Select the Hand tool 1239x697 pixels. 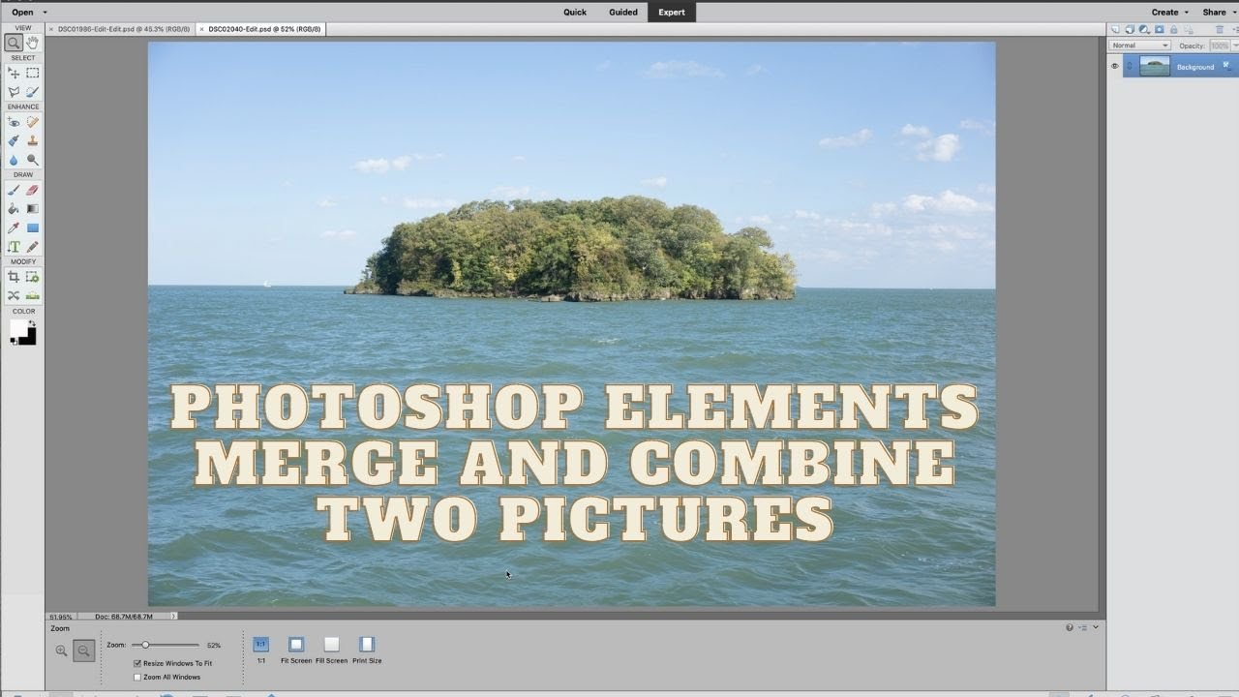click(33, 43)
